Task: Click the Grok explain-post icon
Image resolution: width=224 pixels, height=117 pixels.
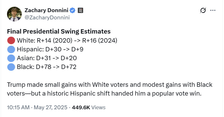Action: click(x=203, y=10)
